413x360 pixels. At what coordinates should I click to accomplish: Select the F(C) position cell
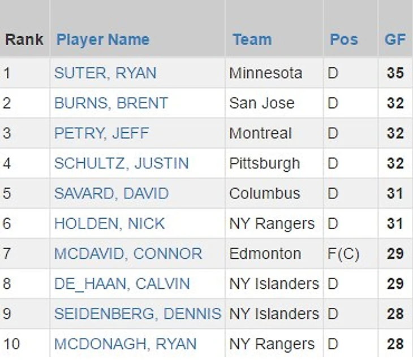(x=343, y=254)
